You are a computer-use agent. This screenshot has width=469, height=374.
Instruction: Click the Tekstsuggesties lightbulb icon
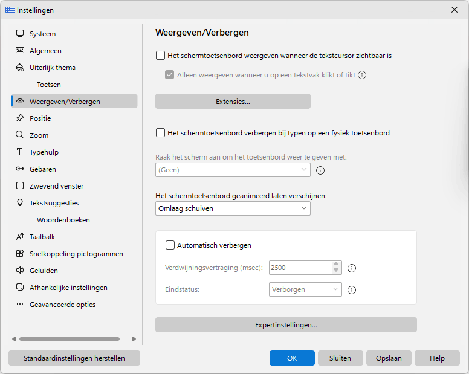[x=20, y=202]
